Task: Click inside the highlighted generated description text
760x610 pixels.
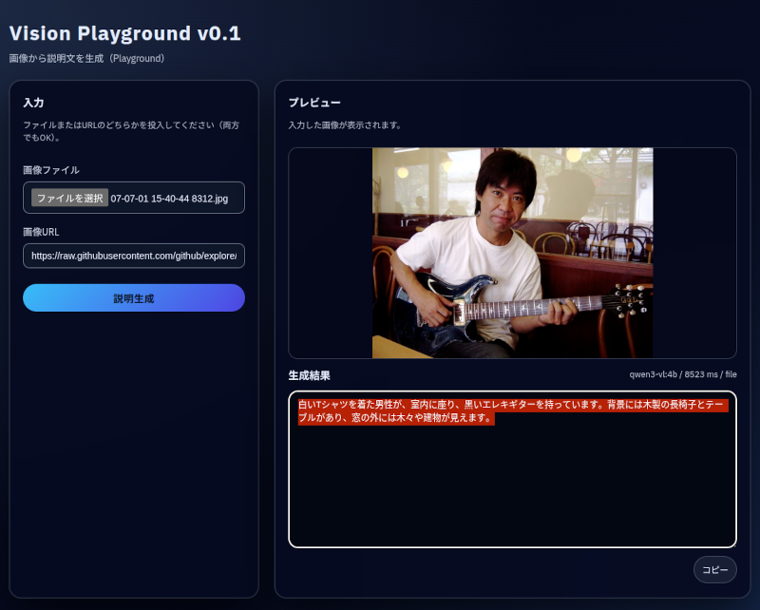Action: coord(475,405)
